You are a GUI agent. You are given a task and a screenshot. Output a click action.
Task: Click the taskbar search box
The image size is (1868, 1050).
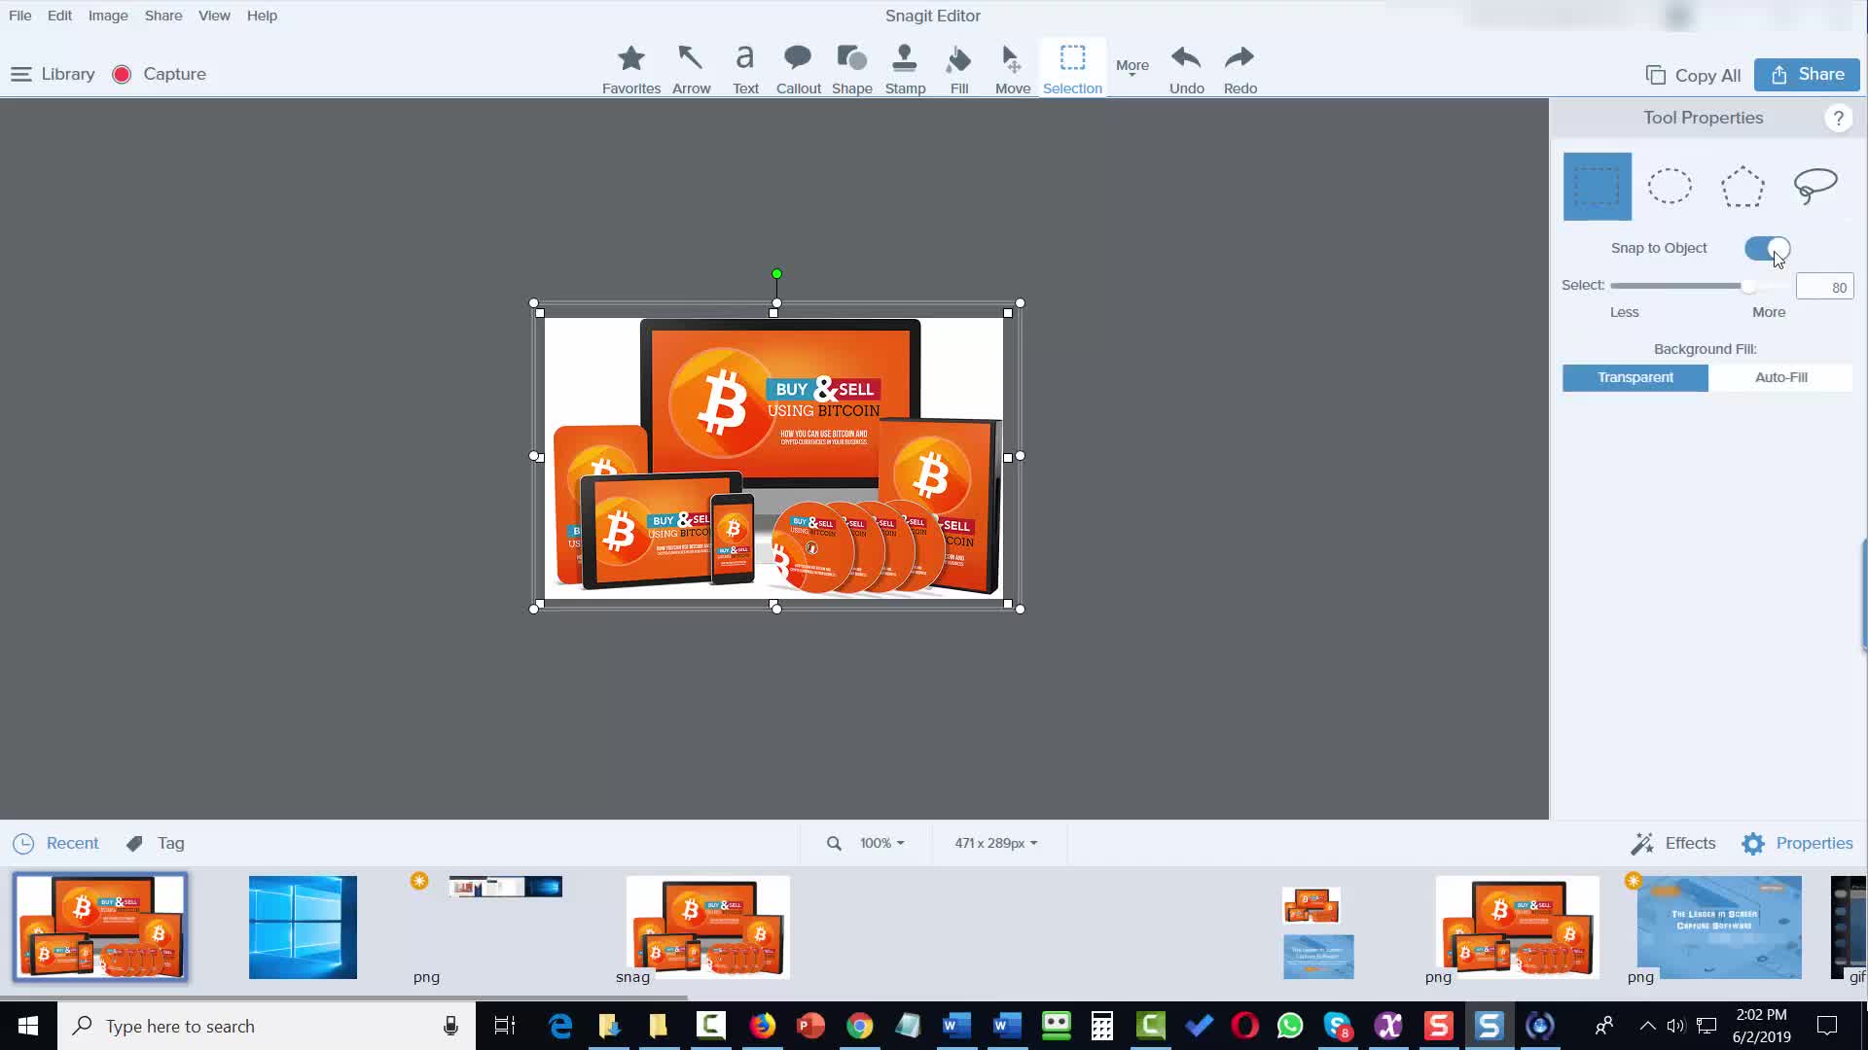click(267, 1026)
